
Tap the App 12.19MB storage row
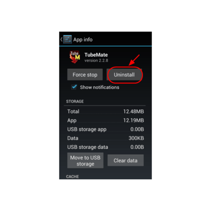[x=105, y=120]
